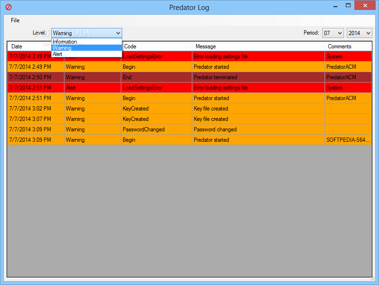Click KeyCreated cell in 3:07 PM row
Screen dimensions: 379x285
157,119
